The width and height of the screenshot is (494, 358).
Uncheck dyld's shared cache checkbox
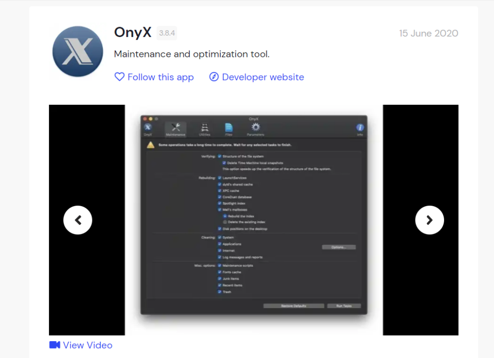(220, 184)
